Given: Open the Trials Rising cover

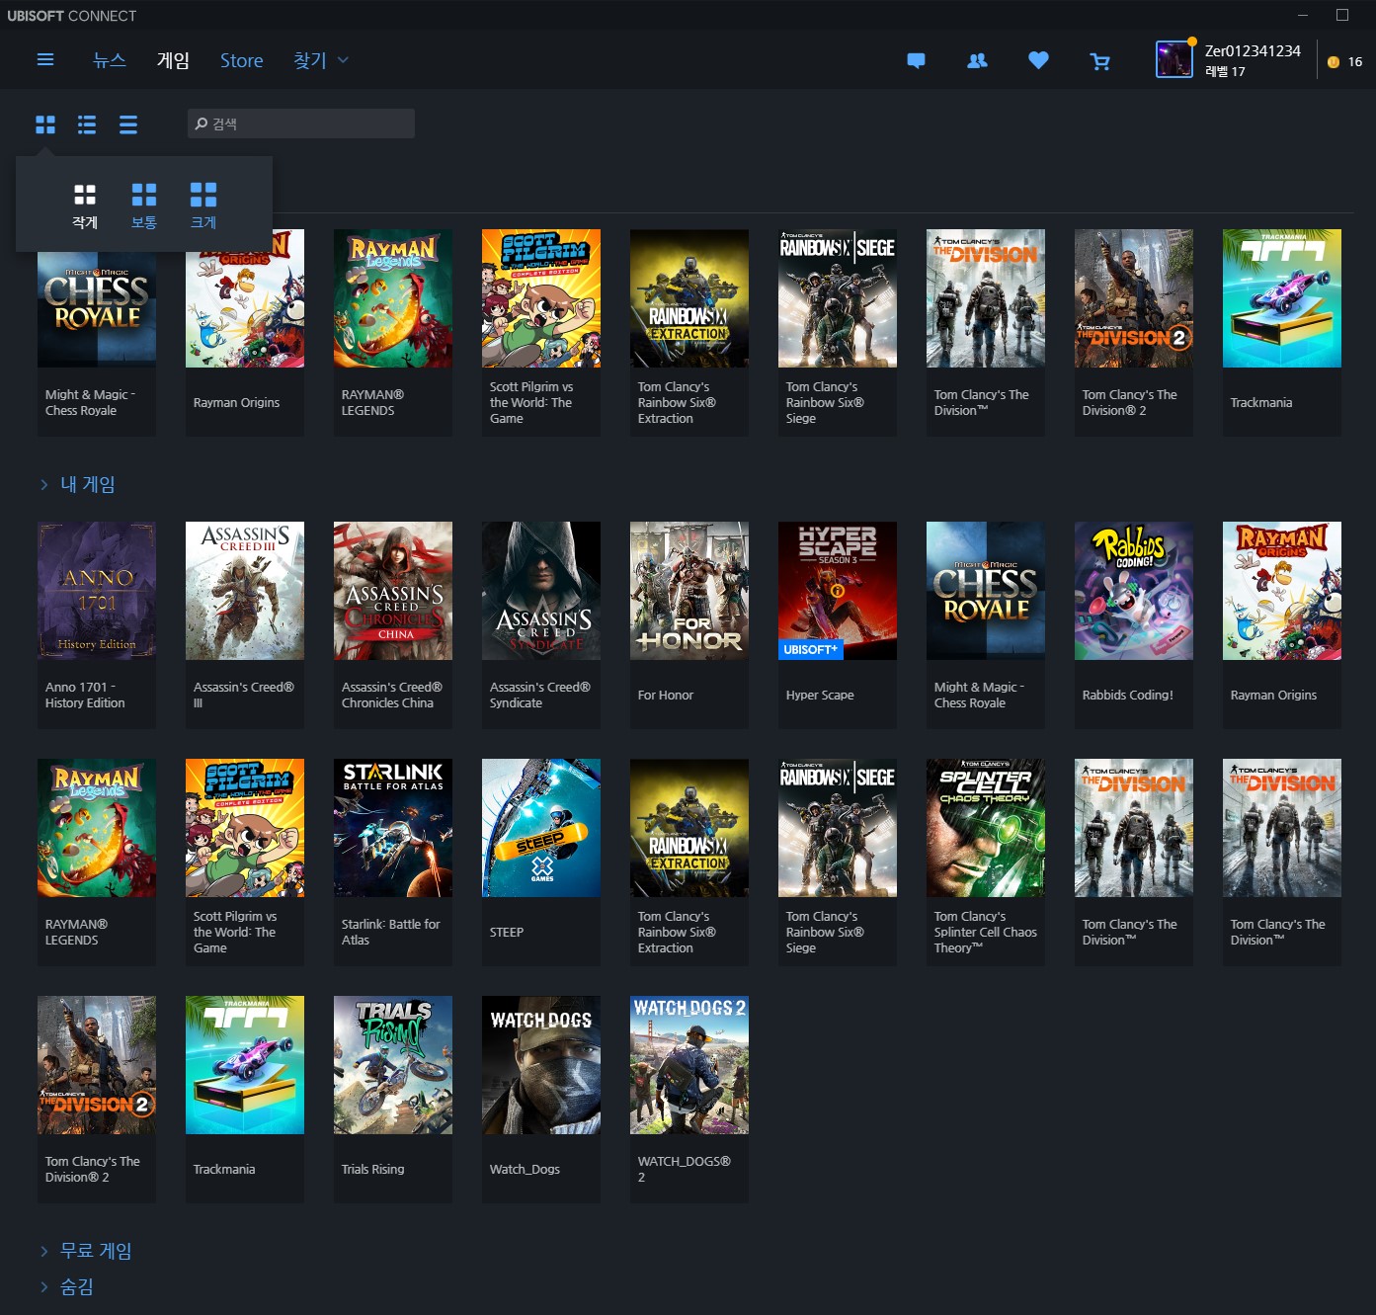Looking at the screenshot, I should pos(393,1065).
